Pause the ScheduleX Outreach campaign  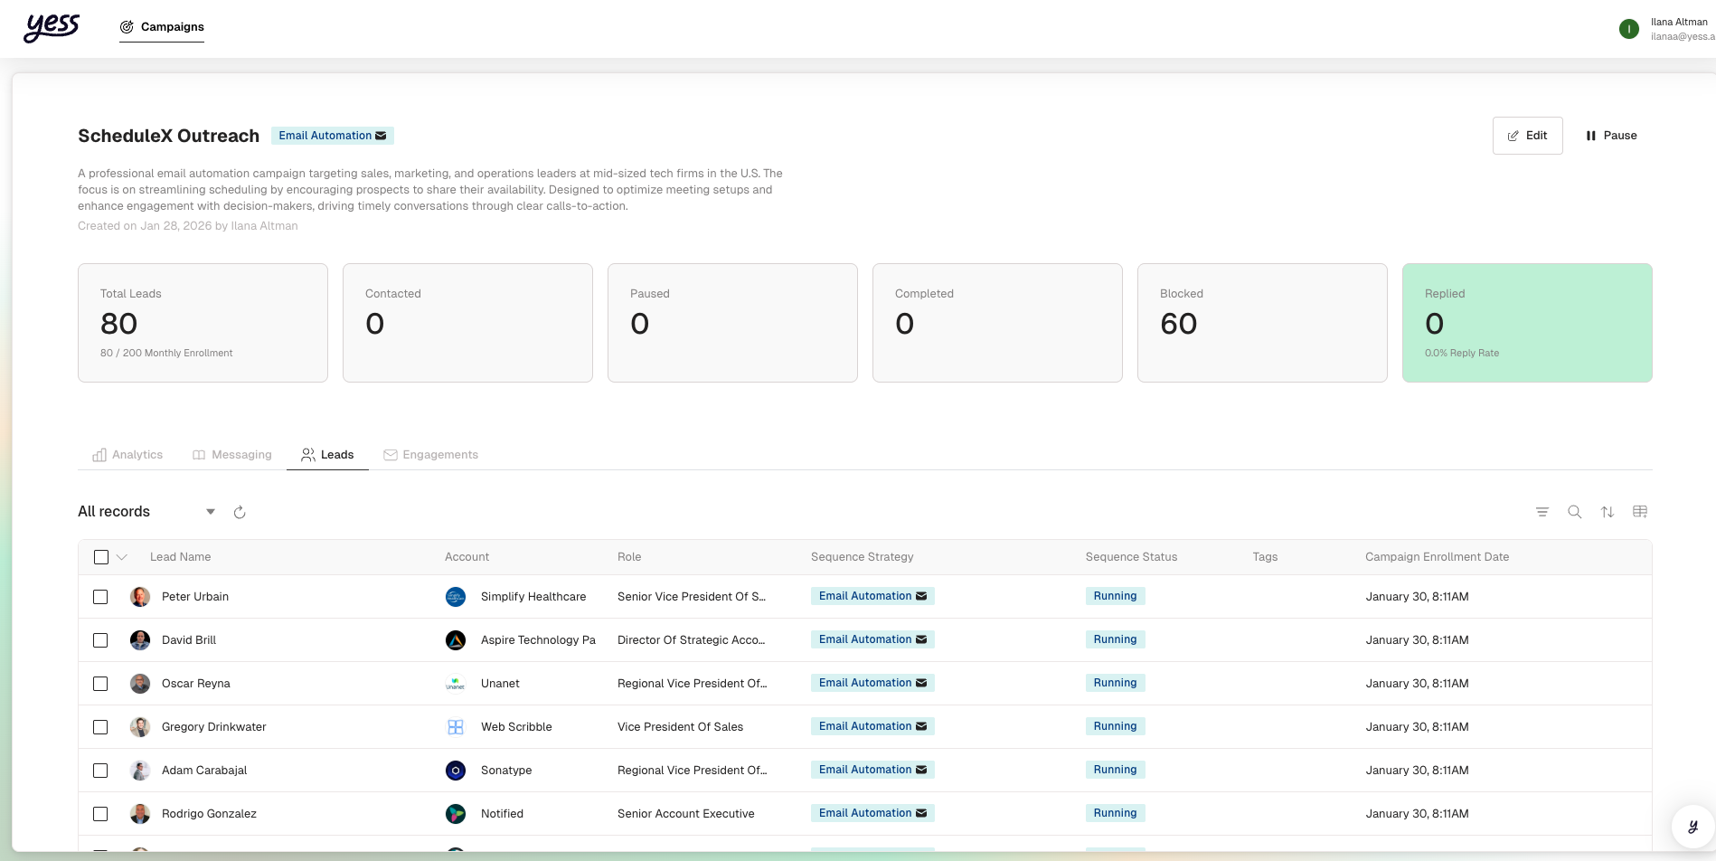click(x=1611, y=136)
